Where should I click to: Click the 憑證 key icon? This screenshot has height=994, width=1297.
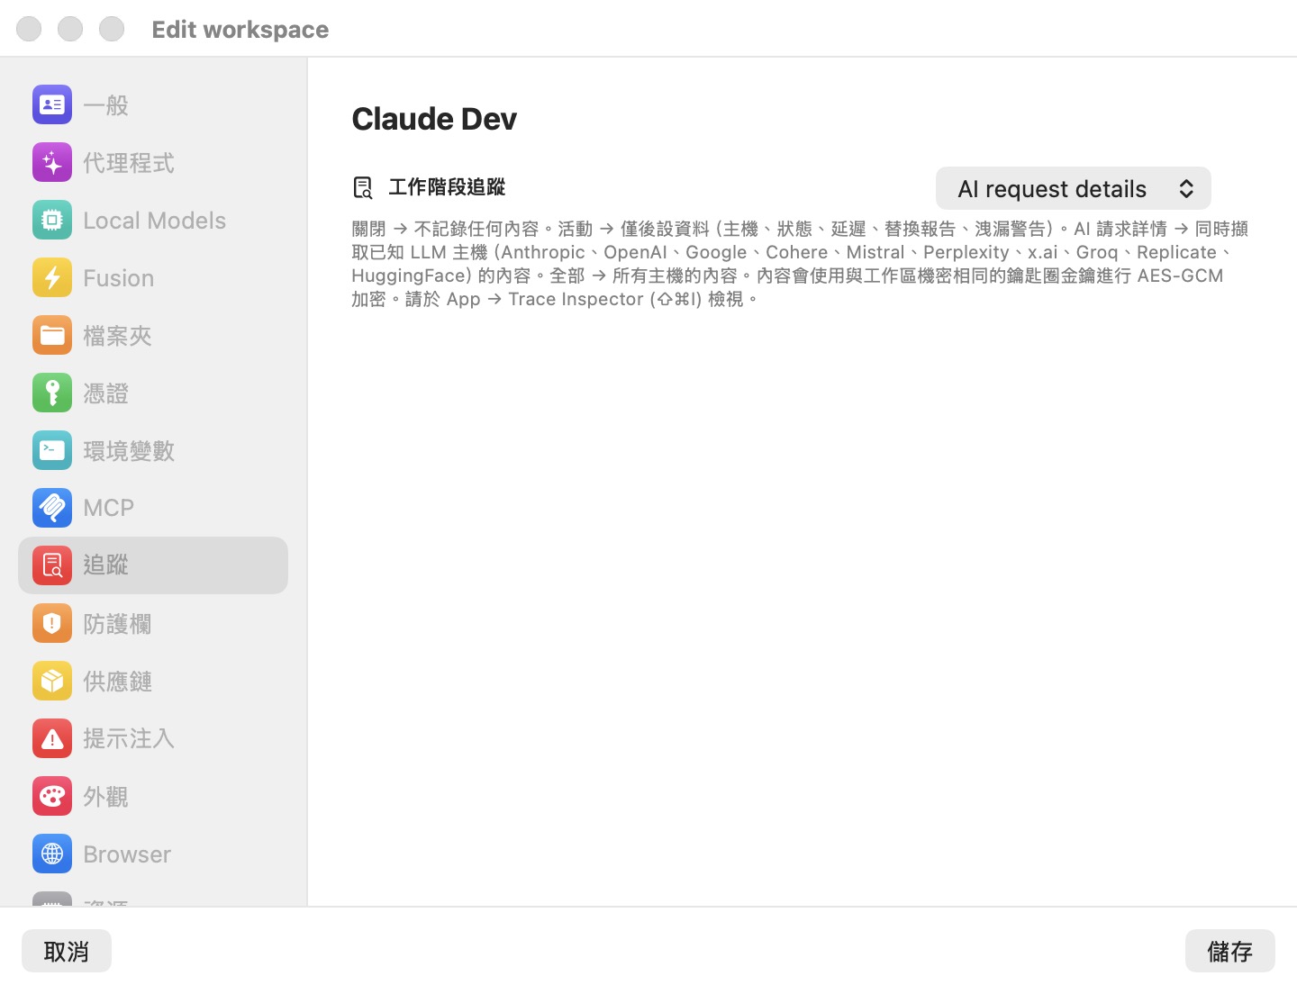pyautogui.click(x=52, y=393)
